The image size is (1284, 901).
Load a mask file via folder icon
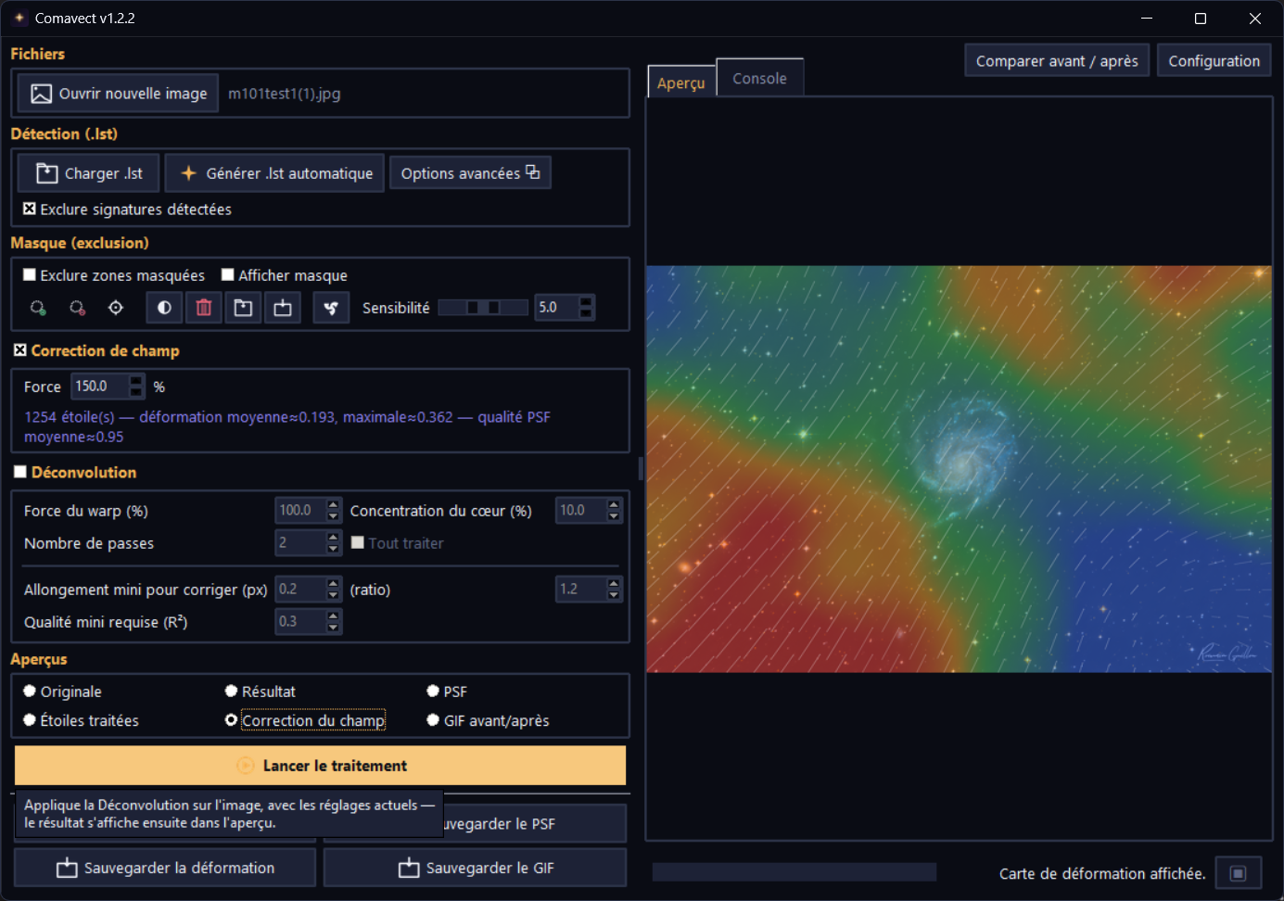pos(243,308)
